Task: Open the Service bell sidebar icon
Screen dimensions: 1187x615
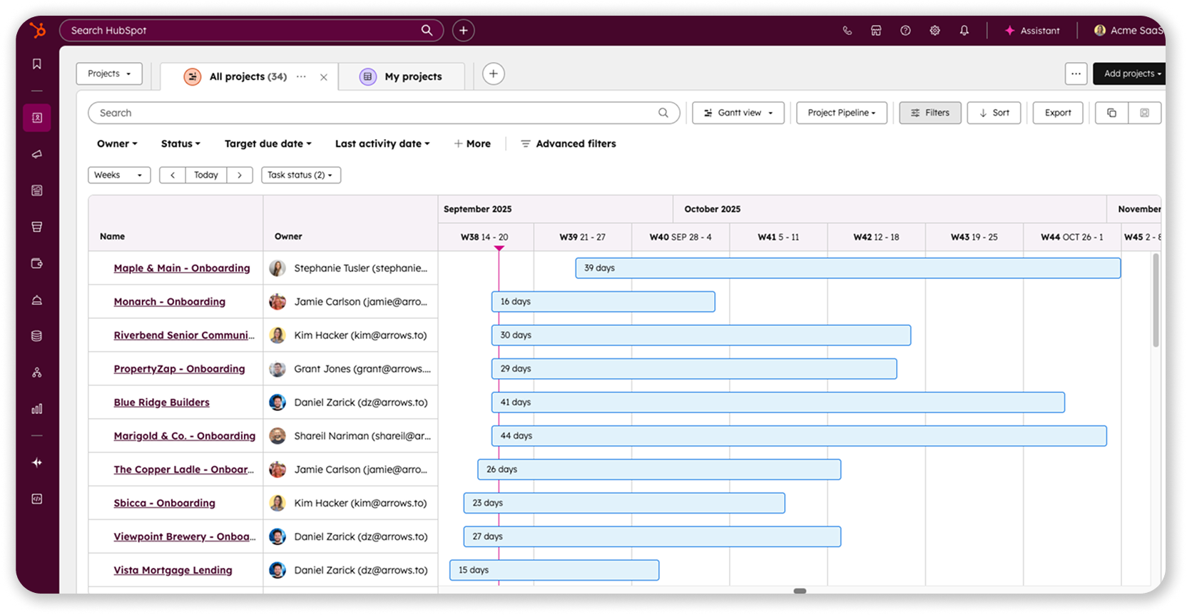Action: 37,300
